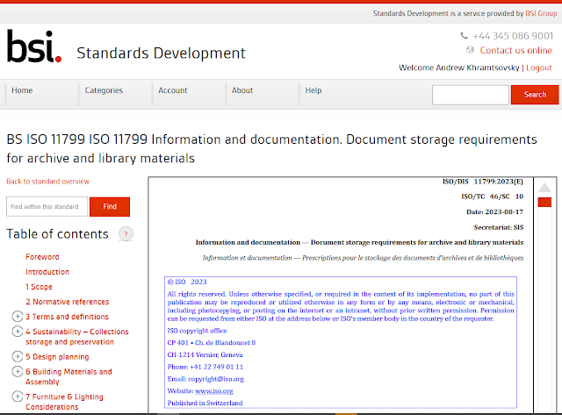Jump to 2 Normative references section
This screenshot has height=415, width=562.
pyautogui.click(x=68, y=302)
